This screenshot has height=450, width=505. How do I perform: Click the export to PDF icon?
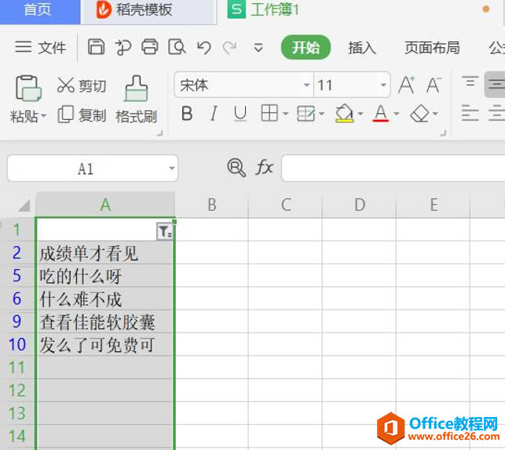pyautogui.click(x=123, y=47)
